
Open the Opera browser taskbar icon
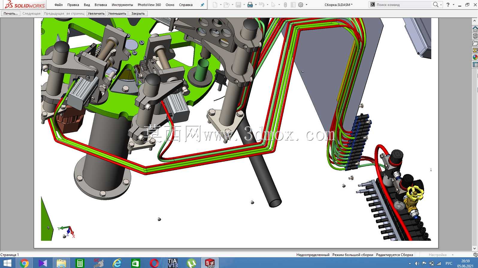[154, 263]
